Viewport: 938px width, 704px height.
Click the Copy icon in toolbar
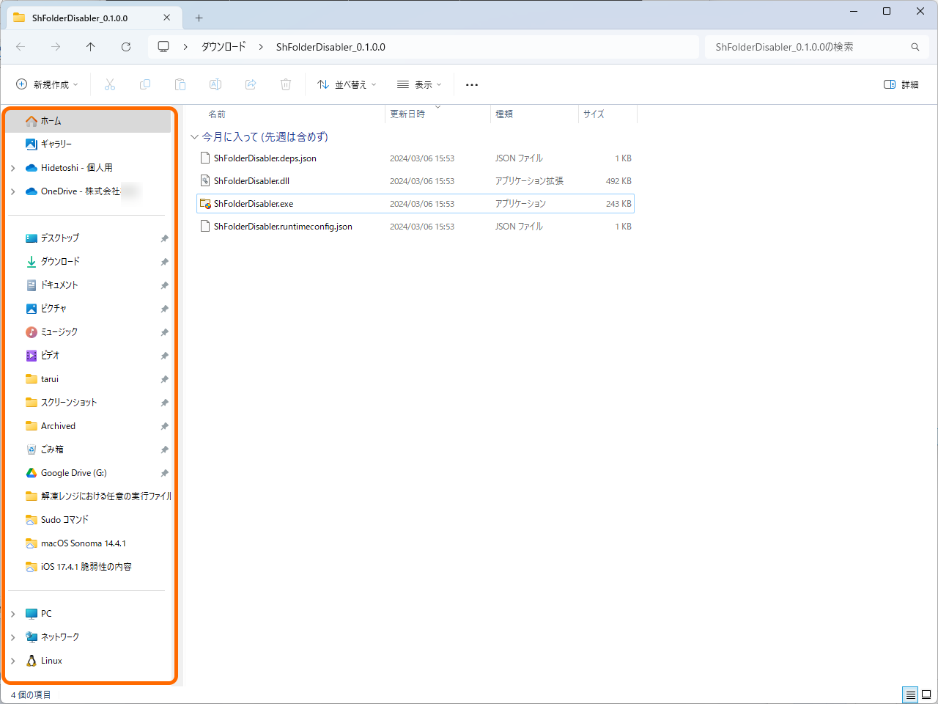[x=145, y=85]
